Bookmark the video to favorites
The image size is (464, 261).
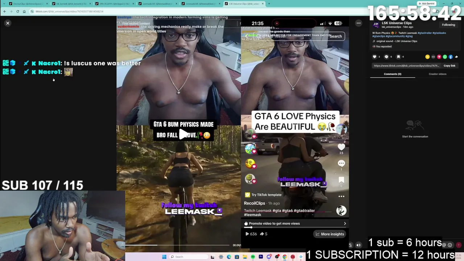point(398,57)
